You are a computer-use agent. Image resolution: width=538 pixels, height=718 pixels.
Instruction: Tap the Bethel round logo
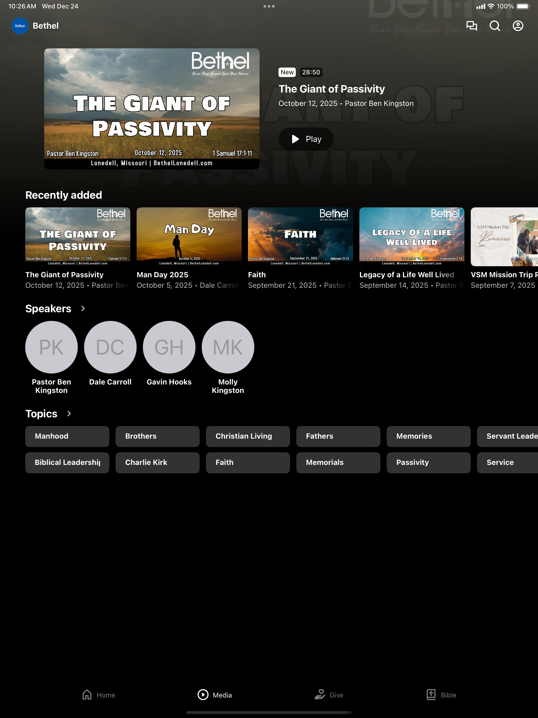click(20, 26)
